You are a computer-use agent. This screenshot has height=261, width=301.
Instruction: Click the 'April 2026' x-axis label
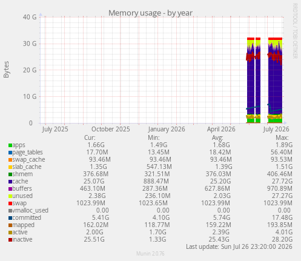click(x=221, y=129)
